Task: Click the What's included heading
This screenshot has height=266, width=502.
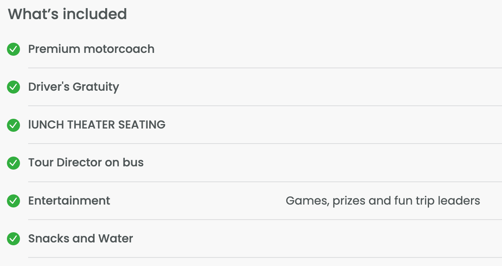Action: coord(67,14)
